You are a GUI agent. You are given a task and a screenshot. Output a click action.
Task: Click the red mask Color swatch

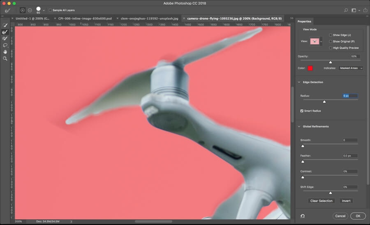pyautogui.click(x=310, y=68)
